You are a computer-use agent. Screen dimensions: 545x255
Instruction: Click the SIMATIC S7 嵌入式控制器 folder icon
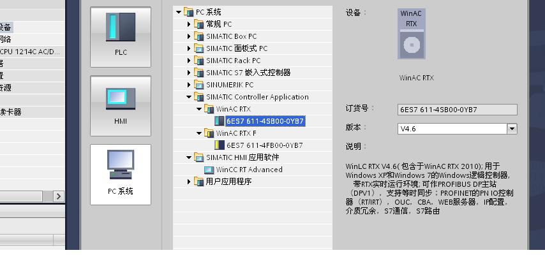pyautogui.click(x=199, y=73)
